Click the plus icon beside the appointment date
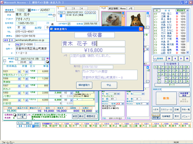Image resolution: width=193 pixels, height=144 pixels. (x=90, y=12)
